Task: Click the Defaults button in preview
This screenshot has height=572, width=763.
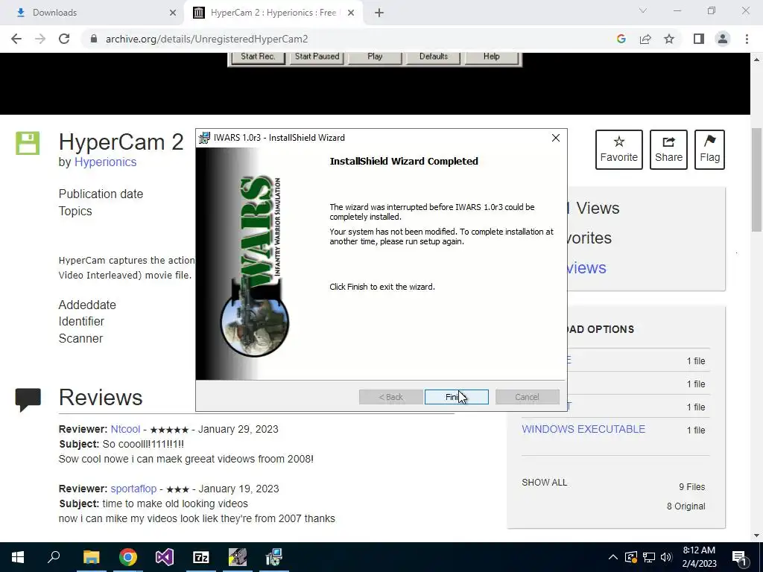Action: coord(434,57)
